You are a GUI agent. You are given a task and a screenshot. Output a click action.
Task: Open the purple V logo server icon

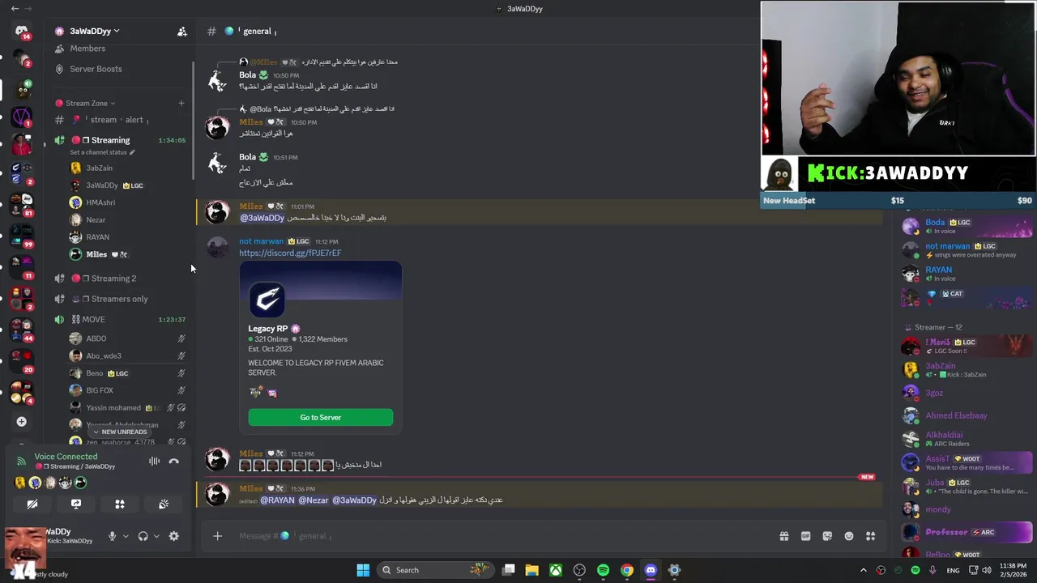[22, 118]
